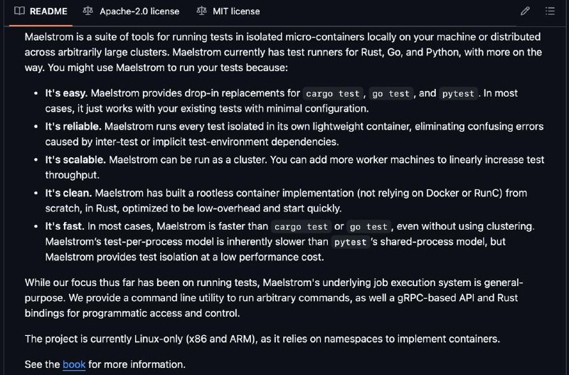Click 'cargo test' code in It's easy bullet
Image resolution: width=569 pixels, height=375 pixels.
(x=333, y=94)
